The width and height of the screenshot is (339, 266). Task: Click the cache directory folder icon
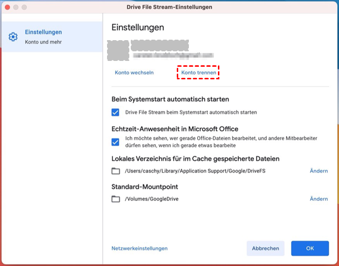[115, 171]
